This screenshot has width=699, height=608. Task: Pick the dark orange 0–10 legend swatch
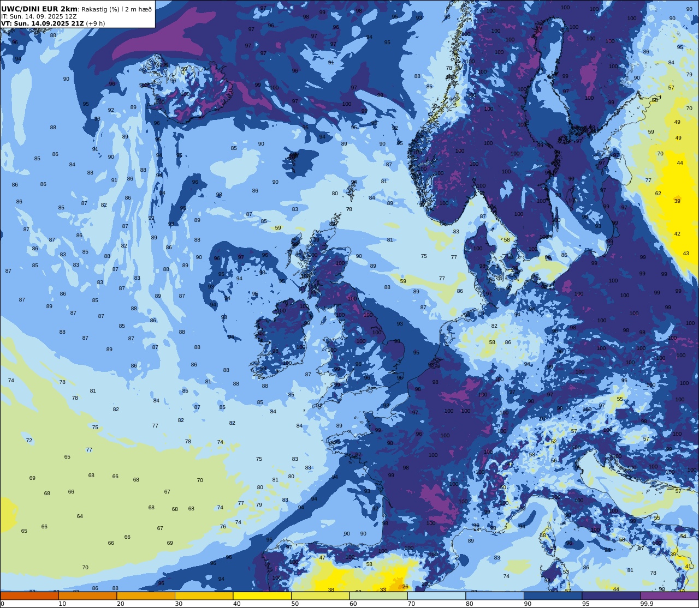29,595
